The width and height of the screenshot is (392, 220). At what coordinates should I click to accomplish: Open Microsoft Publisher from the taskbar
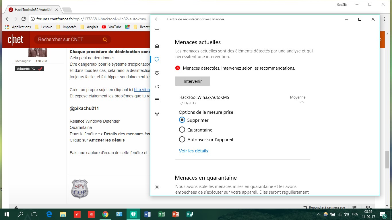(x=190, y=214)
